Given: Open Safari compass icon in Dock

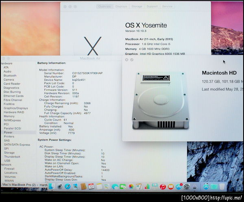Looking at the screenshot, I should pos(68,186).
